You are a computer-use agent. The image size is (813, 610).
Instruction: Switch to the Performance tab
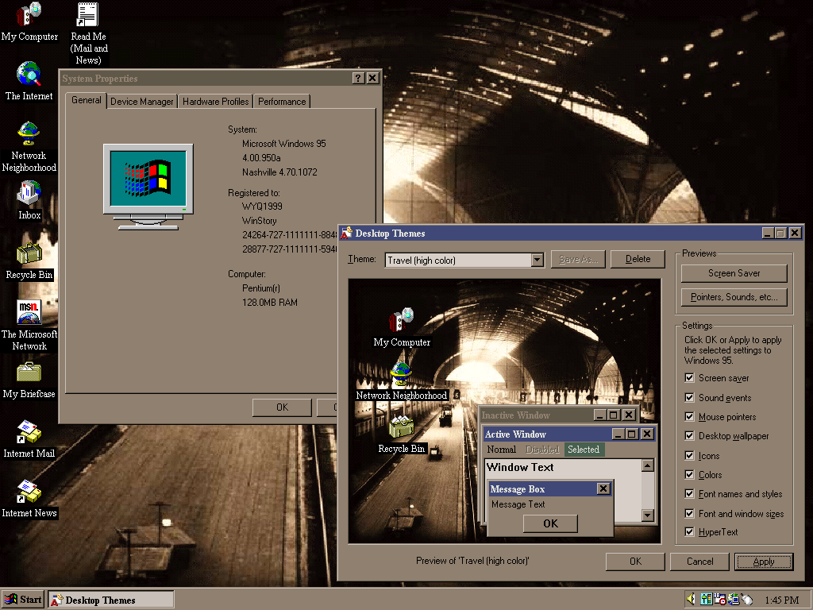click(282, 102)
